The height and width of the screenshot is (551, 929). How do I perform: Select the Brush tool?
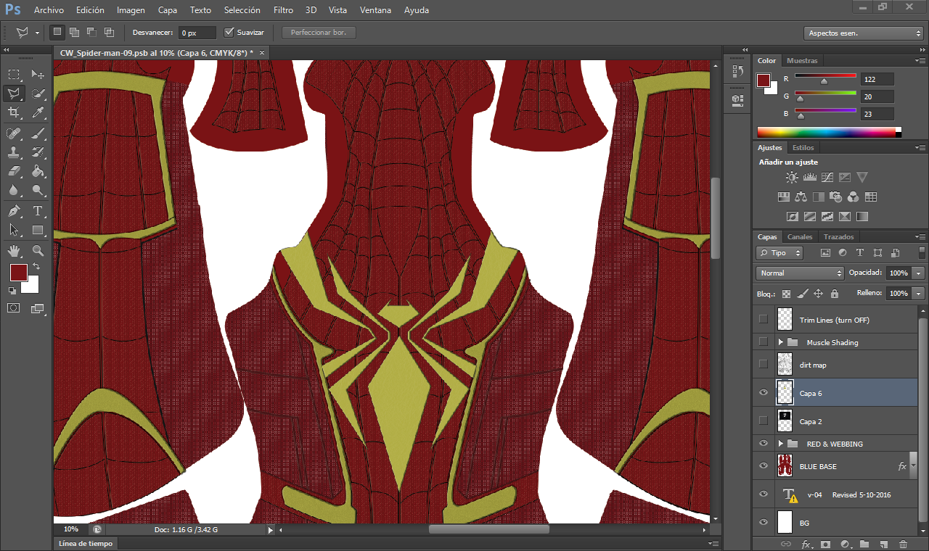click(x=38, y=133)
